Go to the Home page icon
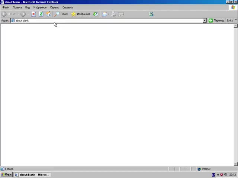This screenshot has height=178, width=238. [x=48, y=14]
